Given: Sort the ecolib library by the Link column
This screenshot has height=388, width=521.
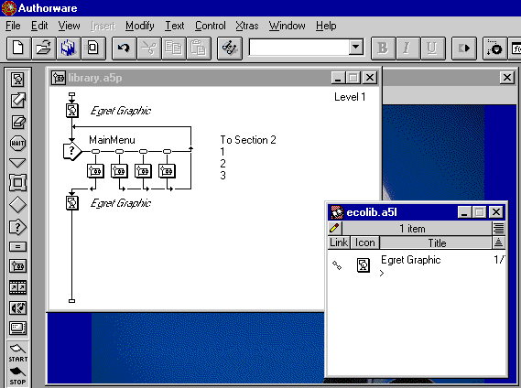Looking at the screenshot, I should click(x=339, y=242).
